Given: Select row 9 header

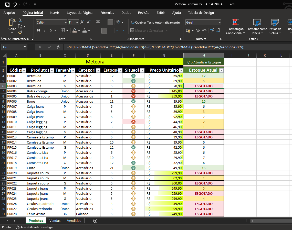Looking at the screenshot, I should click(3, 102).
